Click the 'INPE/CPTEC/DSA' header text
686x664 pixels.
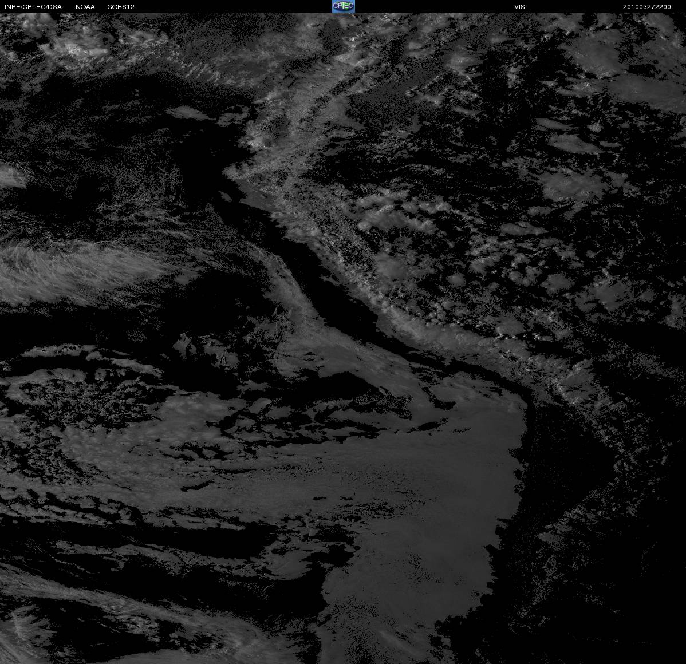click(33, 7)
